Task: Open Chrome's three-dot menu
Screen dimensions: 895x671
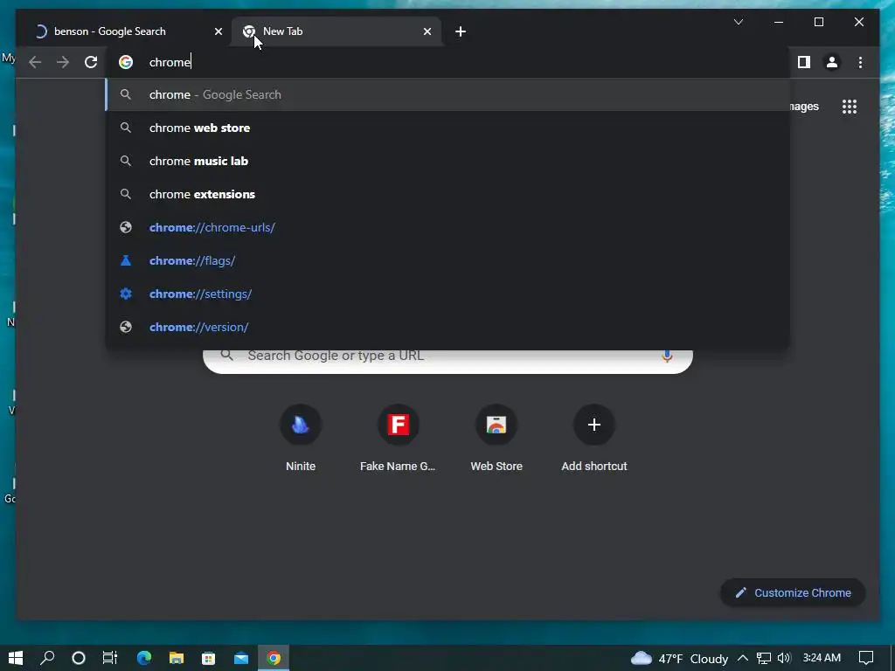Action: point(860,62)
